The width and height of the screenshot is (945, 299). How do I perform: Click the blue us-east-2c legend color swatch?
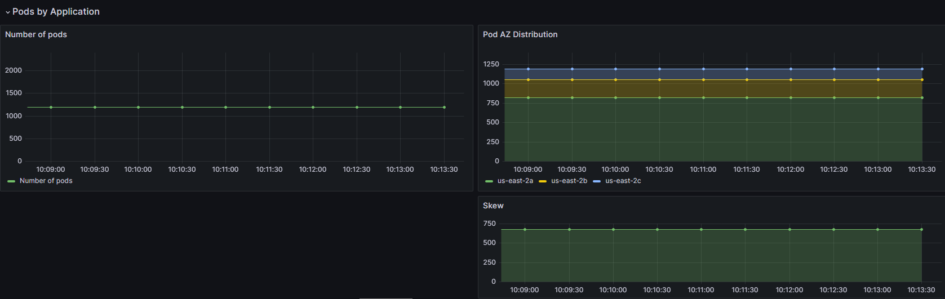click(597, 181)
